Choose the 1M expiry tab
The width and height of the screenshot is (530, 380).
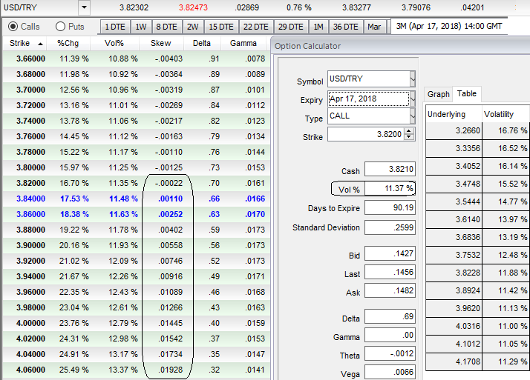[x=318, y=27]
